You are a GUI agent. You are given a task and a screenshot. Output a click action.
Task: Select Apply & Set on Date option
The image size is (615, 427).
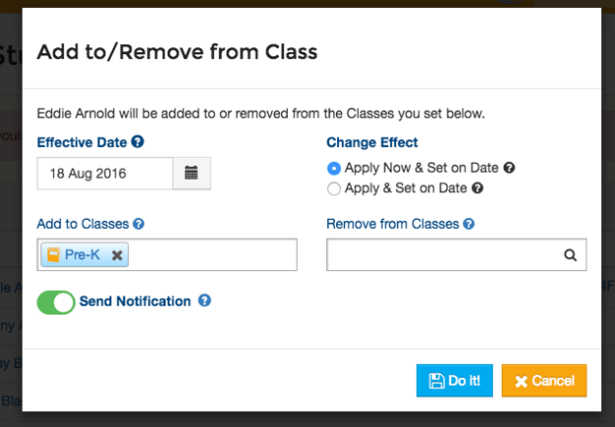tap(334, 188)
